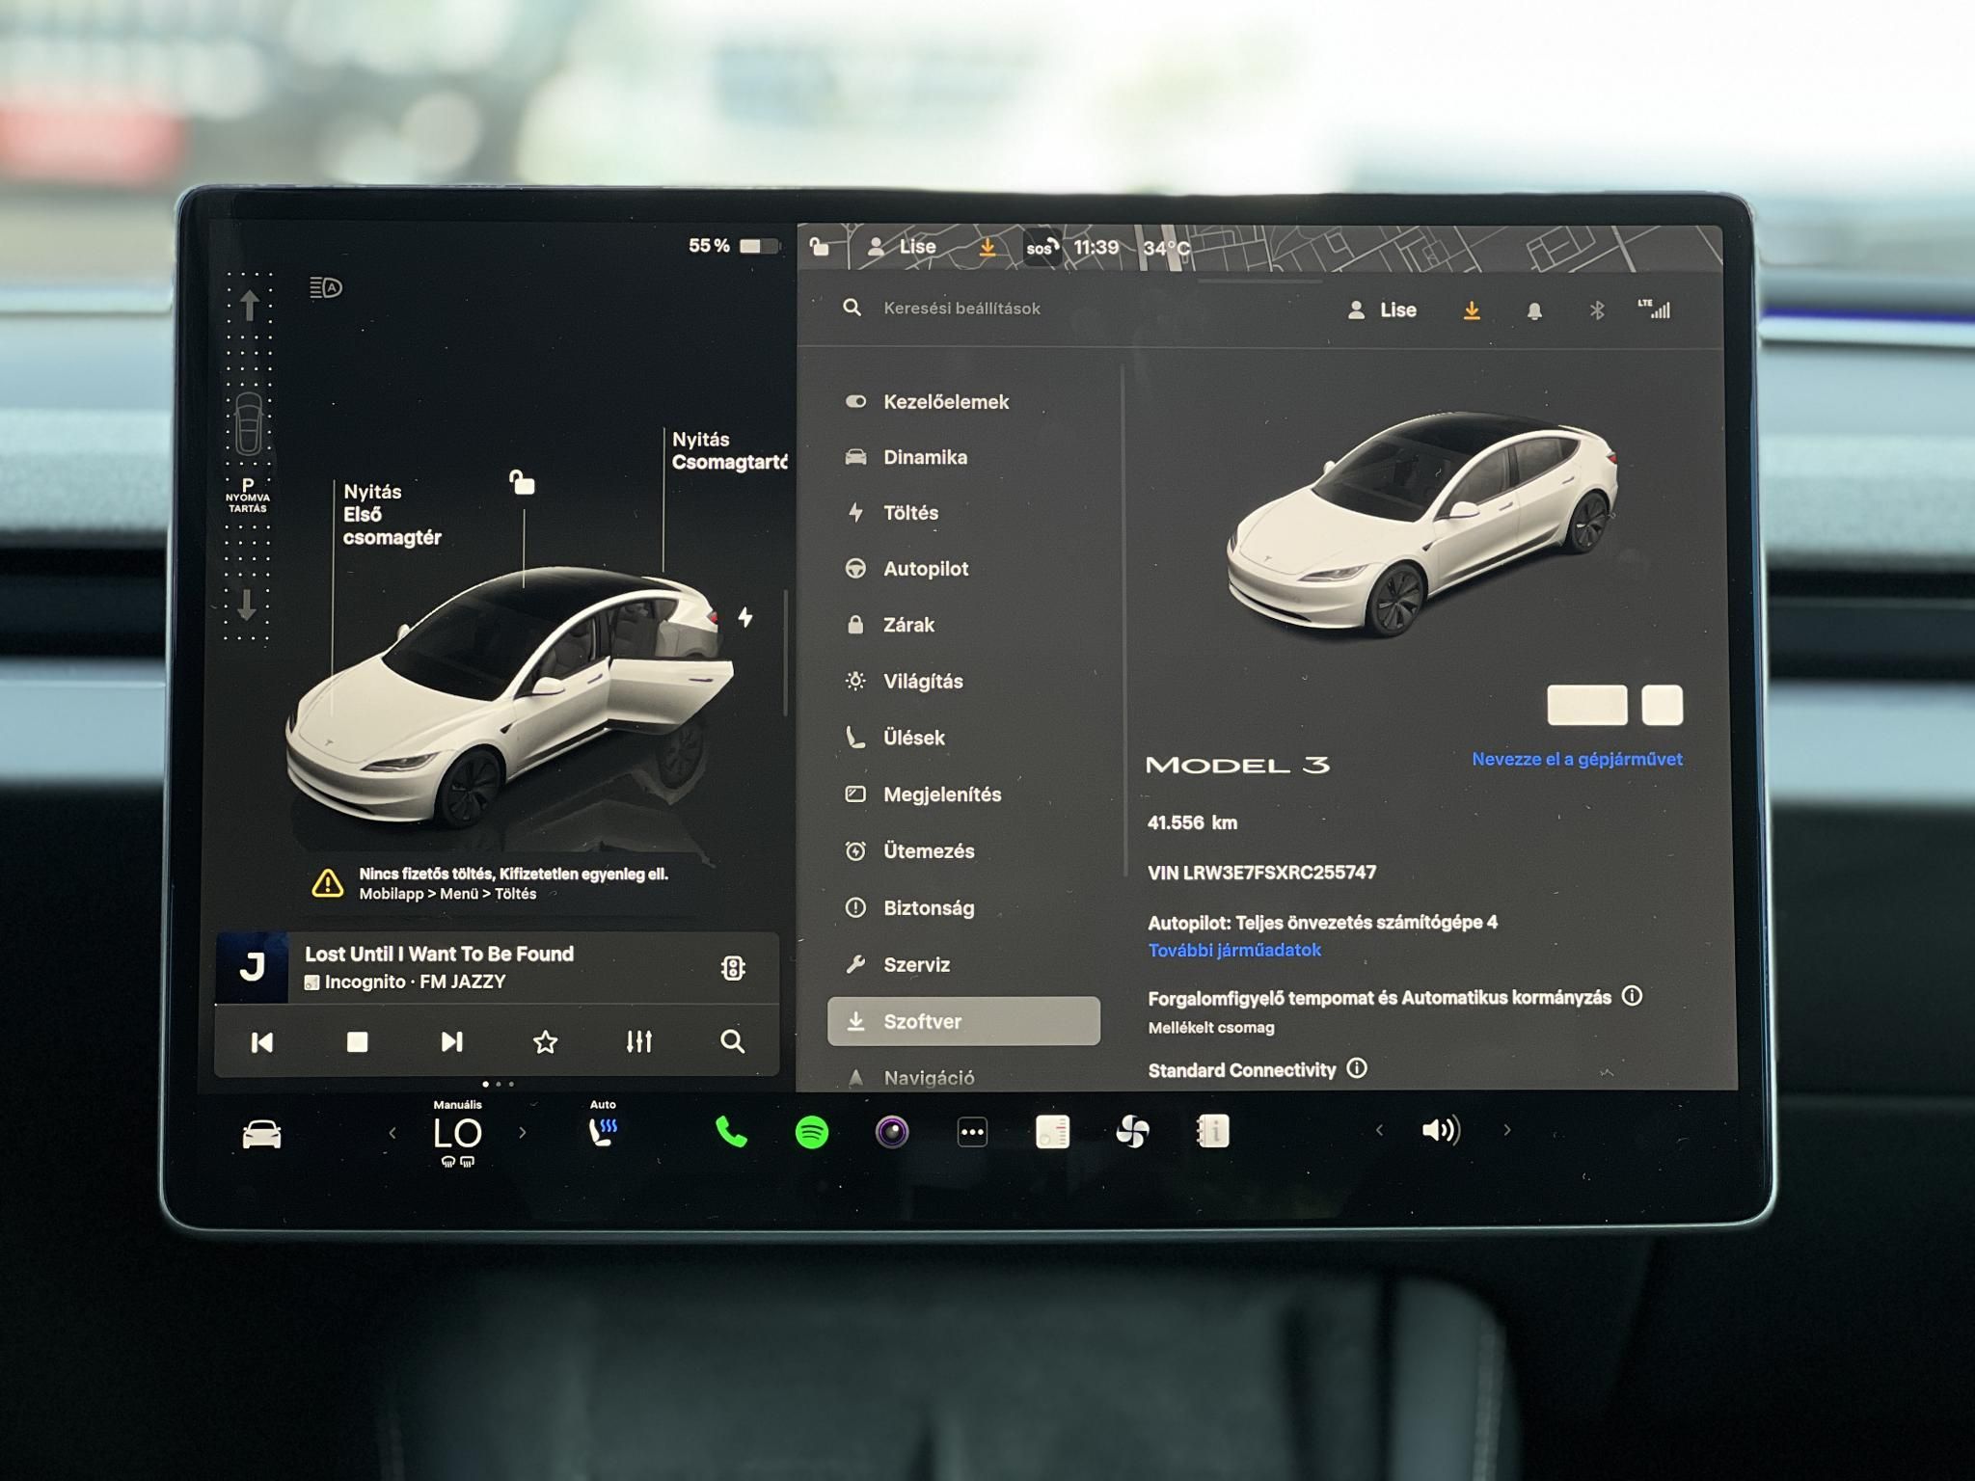Tap the software download icon beside Lise
This screenshot has height=1481, width=1975.
(x=1472, y=310)
